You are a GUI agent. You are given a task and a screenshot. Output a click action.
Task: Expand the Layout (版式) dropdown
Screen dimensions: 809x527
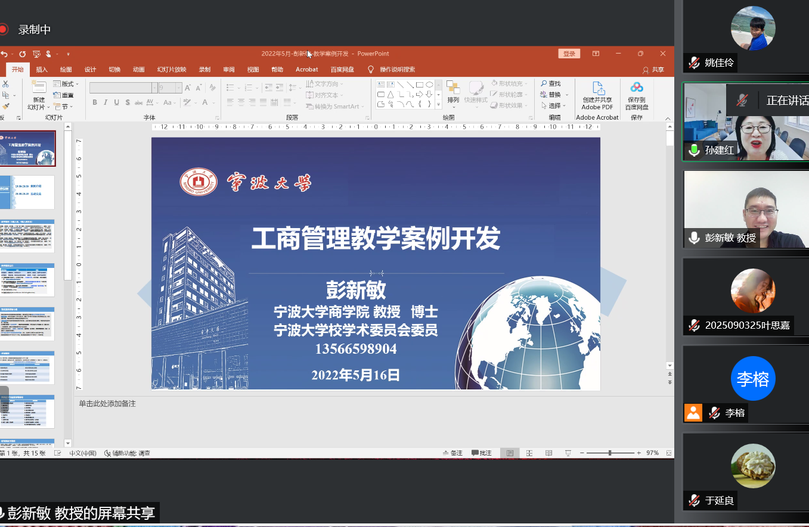click(x=66, y=84)
